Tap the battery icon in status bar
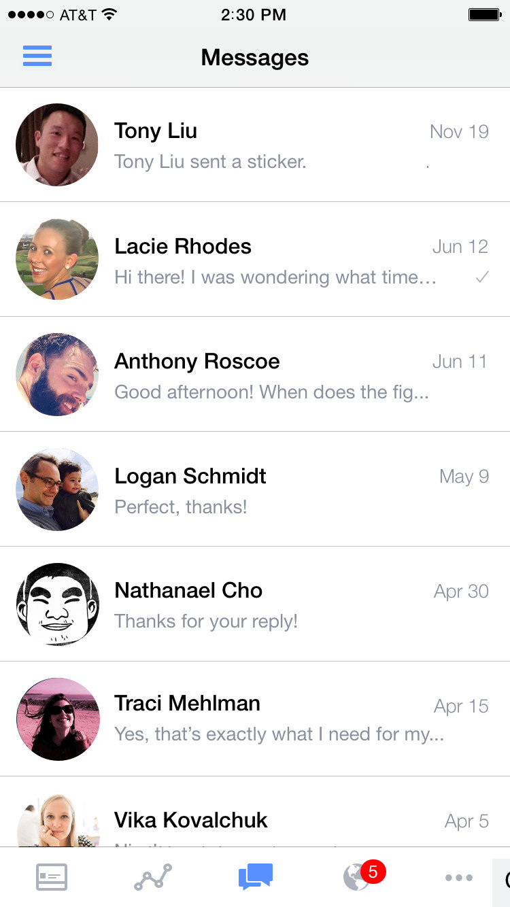 pos(485,14)
